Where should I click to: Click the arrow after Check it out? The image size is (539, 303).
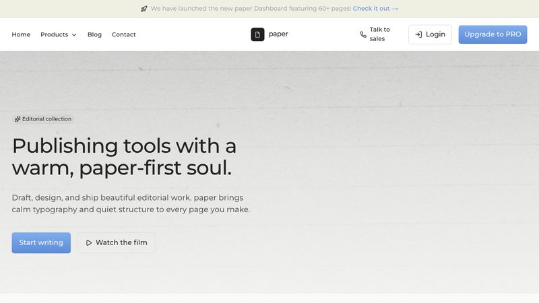(x=395, y=9)
